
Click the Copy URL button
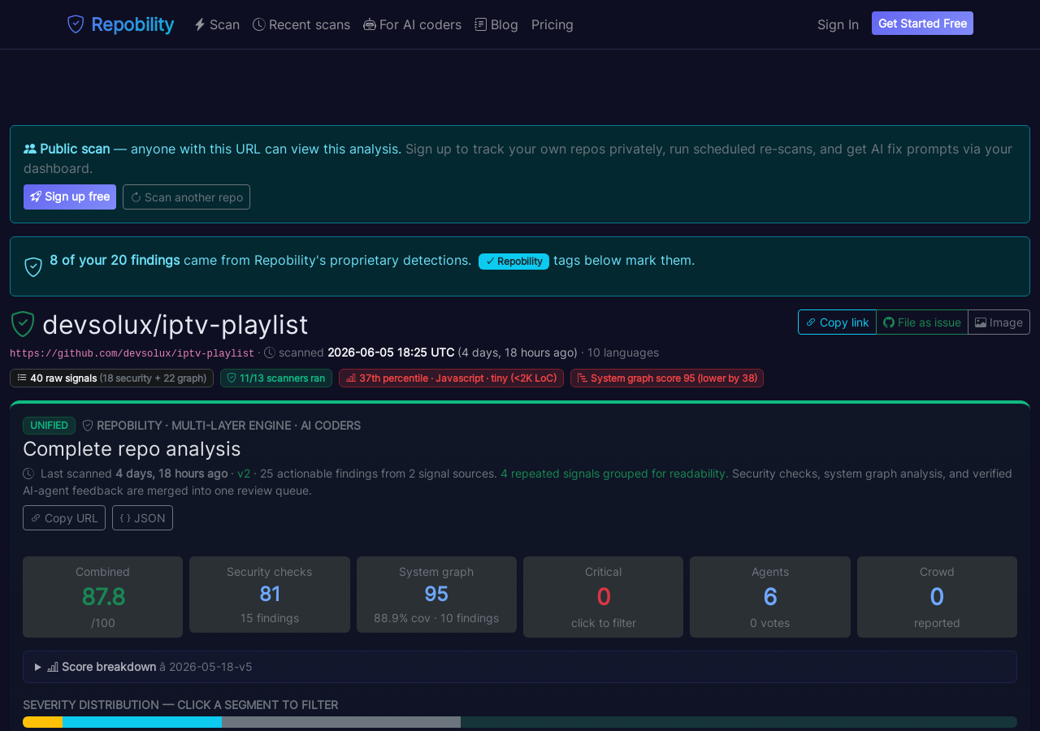64,518
